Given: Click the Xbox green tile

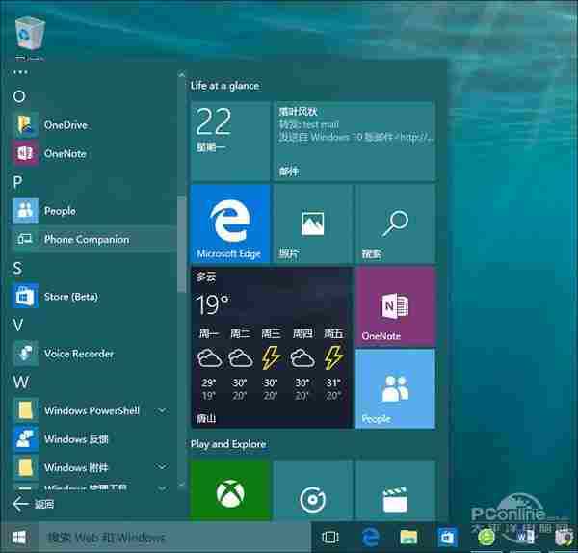Looking at the screenshot, I should coord(230,489).
